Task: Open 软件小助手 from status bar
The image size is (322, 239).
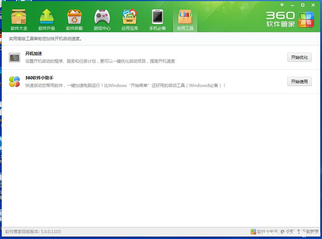Action: [264, 231]
